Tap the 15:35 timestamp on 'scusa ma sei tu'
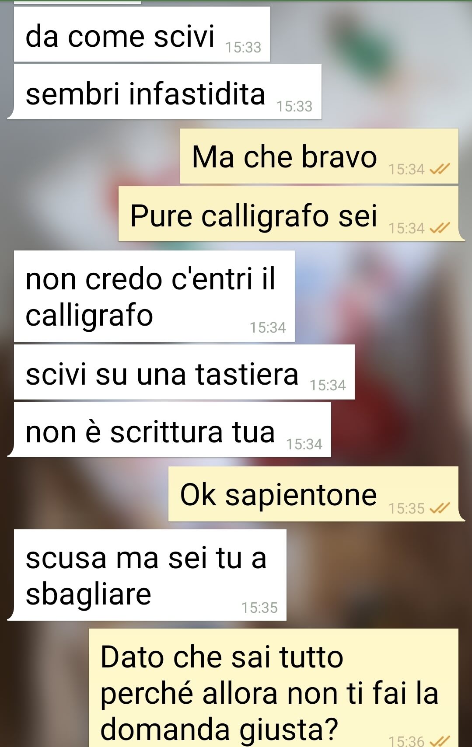This screenshot has height=747, width=472. 260,608
